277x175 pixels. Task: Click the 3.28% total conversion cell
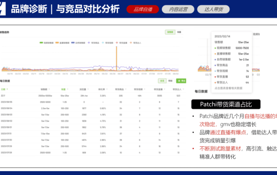(103, 96)
